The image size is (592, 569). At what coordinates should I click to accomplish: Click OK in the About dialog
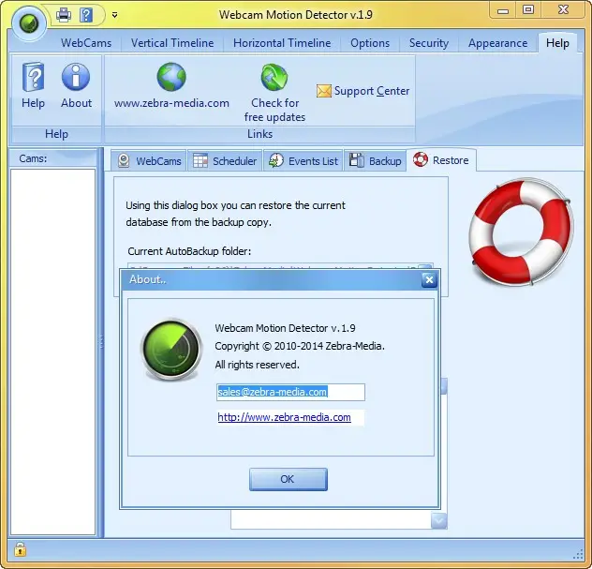point(289,479)
